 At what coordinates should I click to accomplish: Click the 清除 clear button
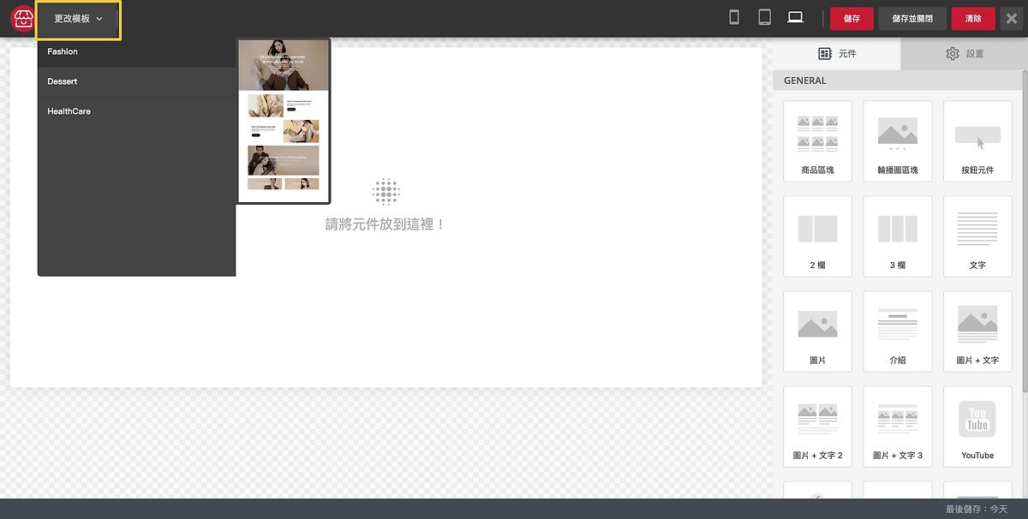click(x=973, y=19)
